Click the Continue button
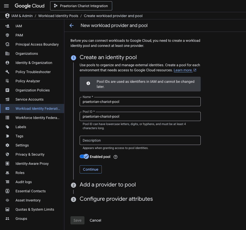 click(x=91, y=169)
